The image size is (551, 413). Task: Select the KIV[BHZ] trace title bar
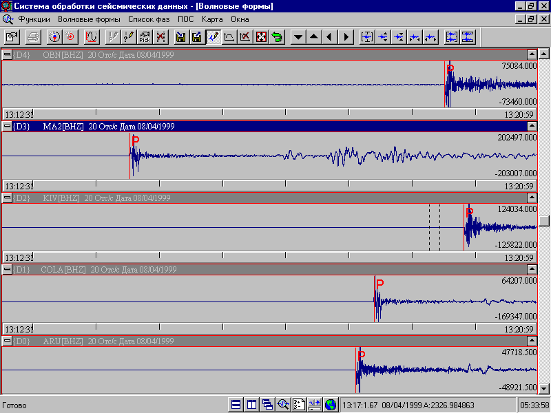pyautogui.click(x=269, y=198)
